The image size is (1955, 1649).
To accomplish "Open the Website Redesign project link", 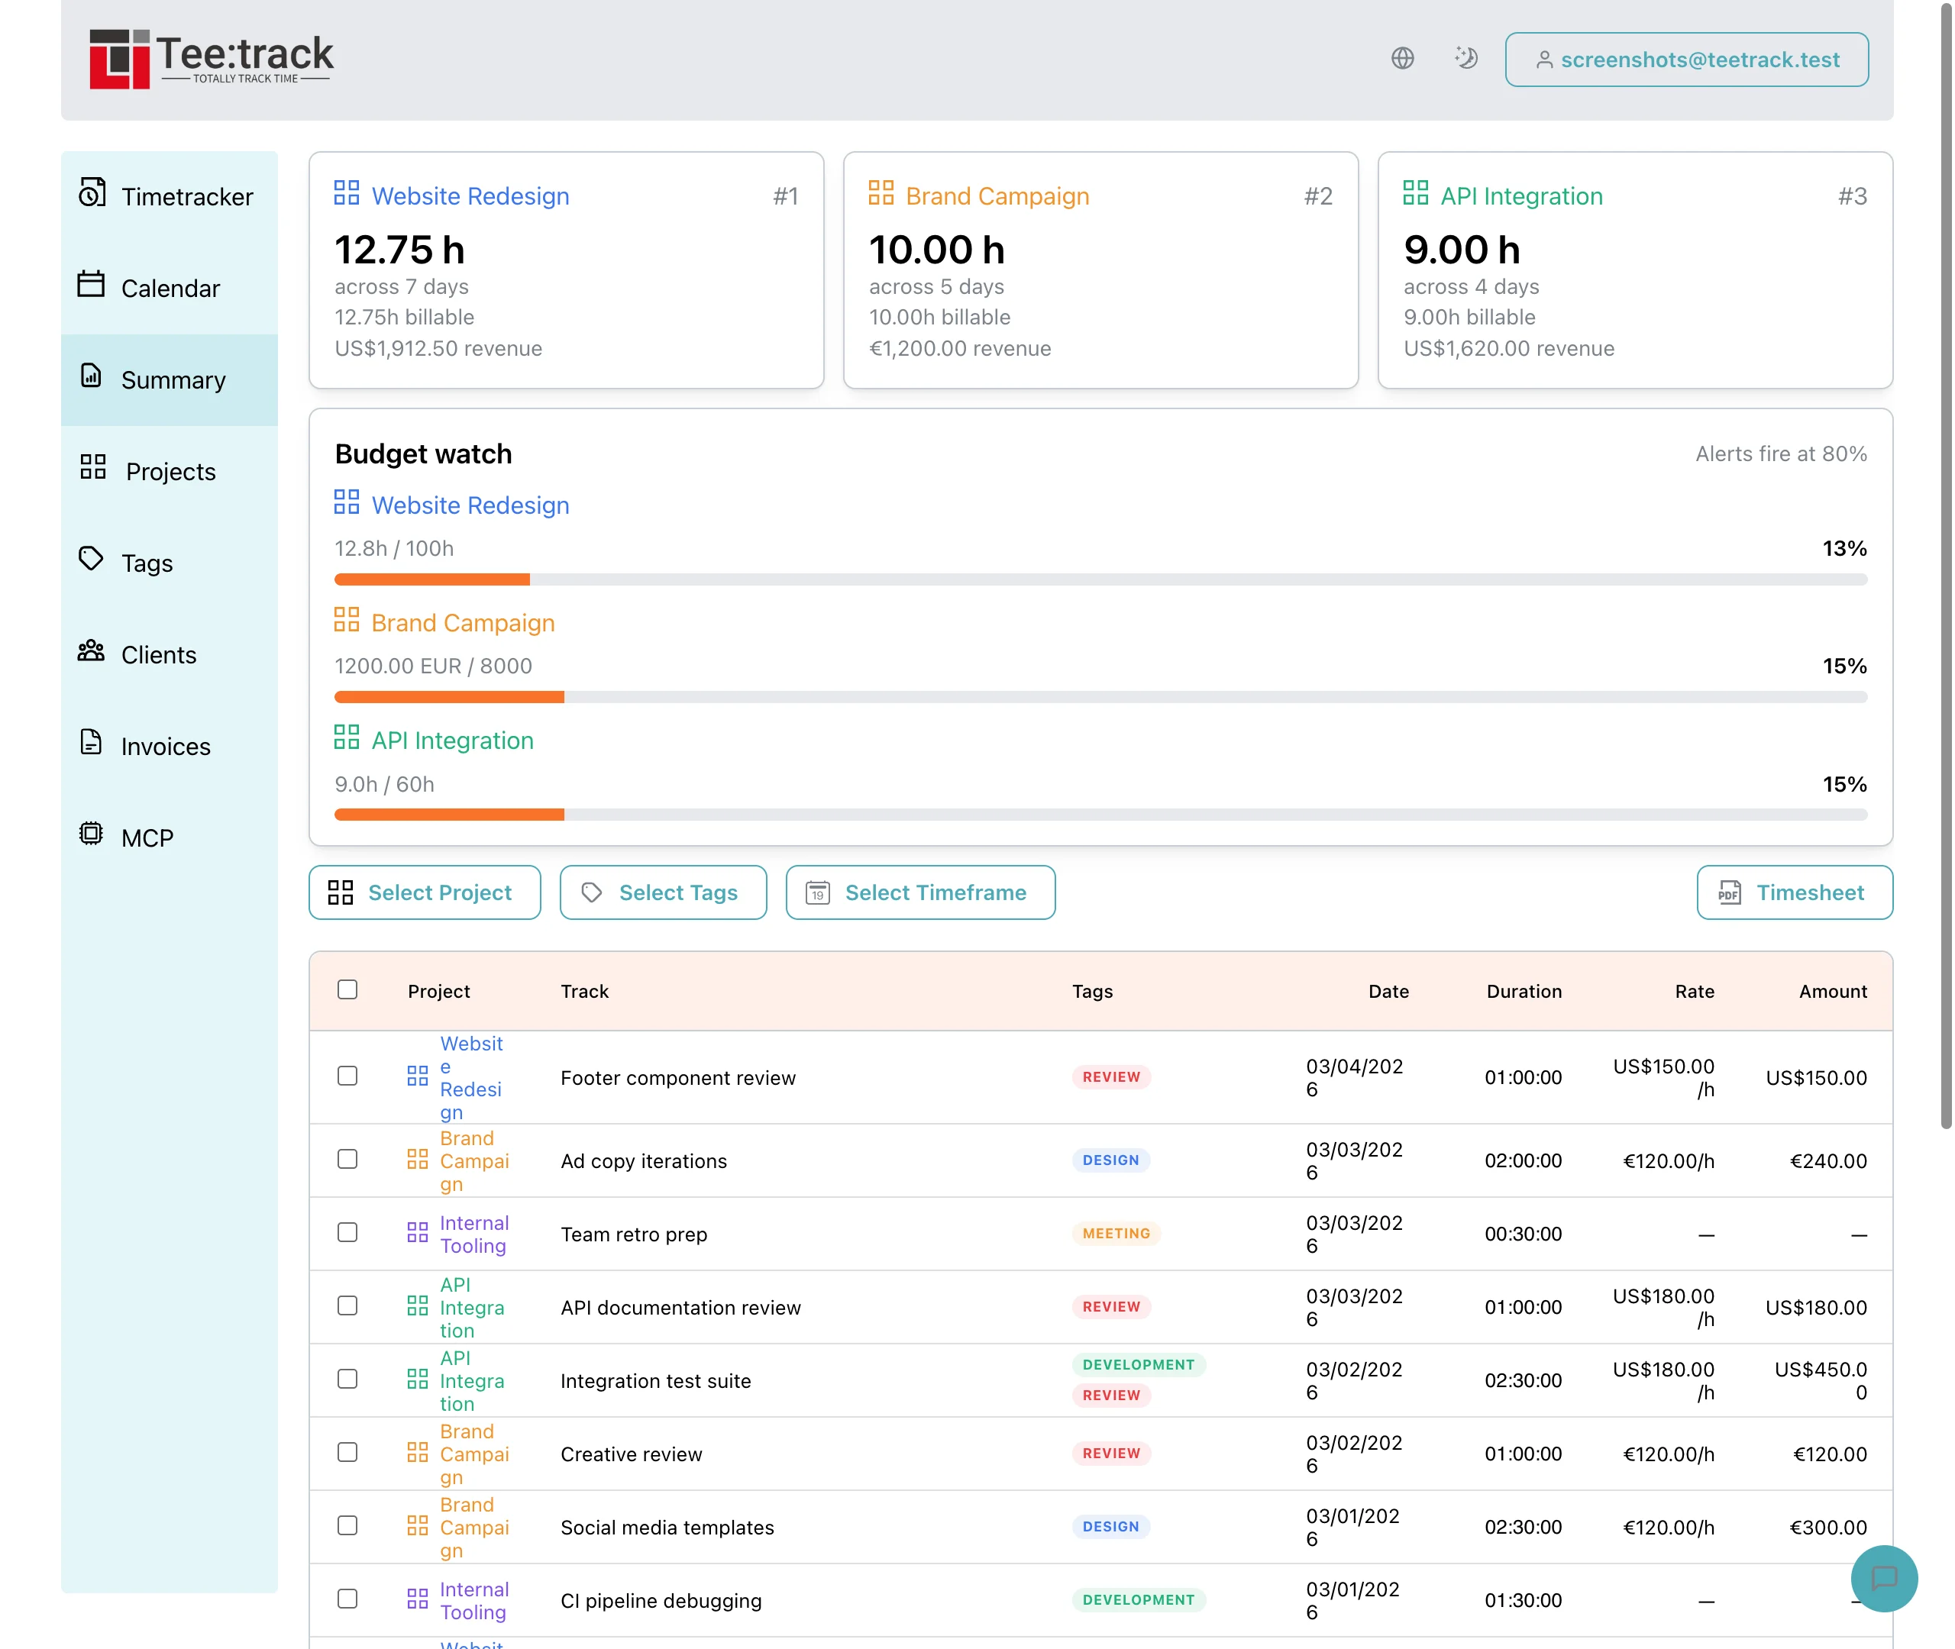I will [x=470, y=505].
